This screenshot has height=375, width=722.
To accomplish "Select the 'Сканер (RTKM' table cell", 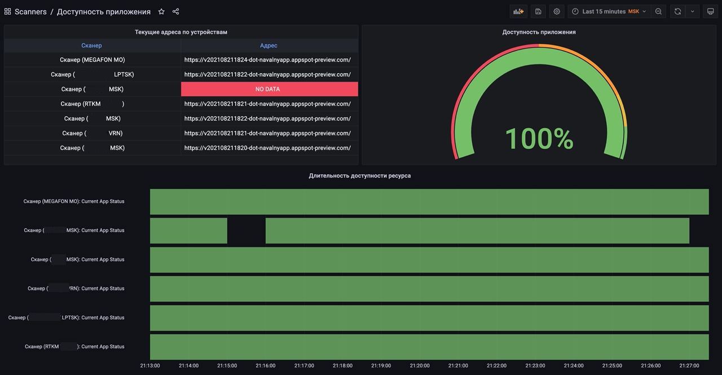I will [93, 104].
